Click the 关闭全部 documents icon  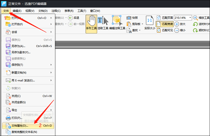coord(8,102)
